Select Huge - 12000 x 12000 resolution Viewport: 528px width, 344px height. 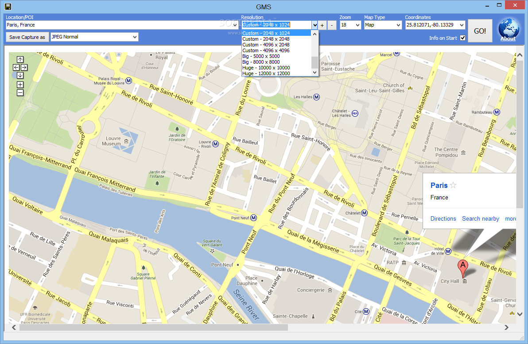(x=276, y=73)
